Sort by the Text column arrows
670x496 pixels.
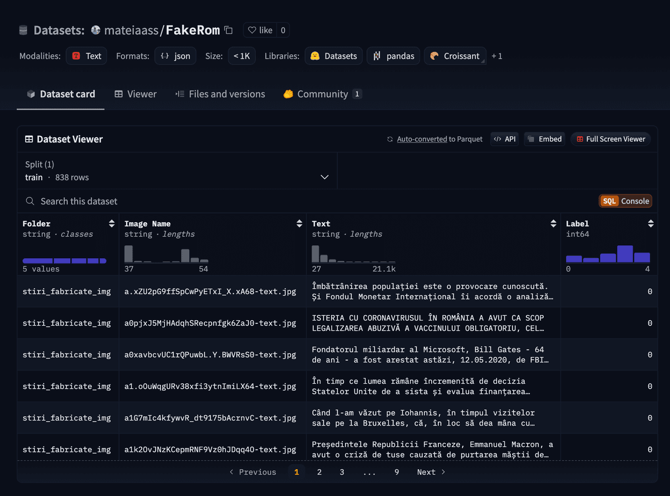(x=553, y=224)
